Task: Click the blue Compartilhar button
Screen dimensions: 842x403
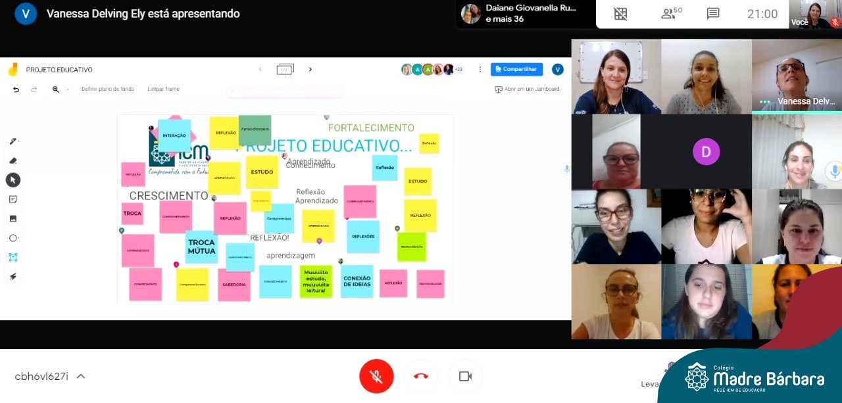Action: point(516,70)
